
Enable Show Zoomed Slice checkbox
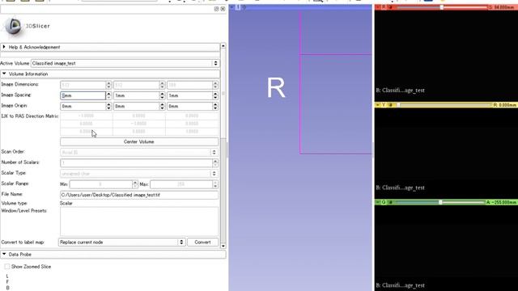(x=7, y=266)
